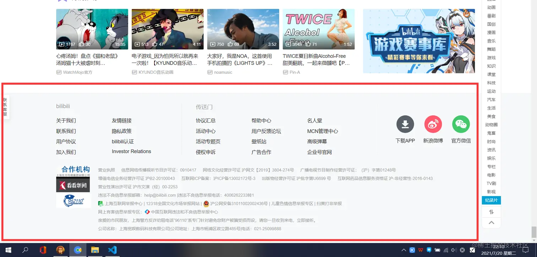Image resolution: width=537 pixels, height=257 pixels.
Task: Open the TWICE Alcohol-Free video thumbnail
Action: point(319,29)
